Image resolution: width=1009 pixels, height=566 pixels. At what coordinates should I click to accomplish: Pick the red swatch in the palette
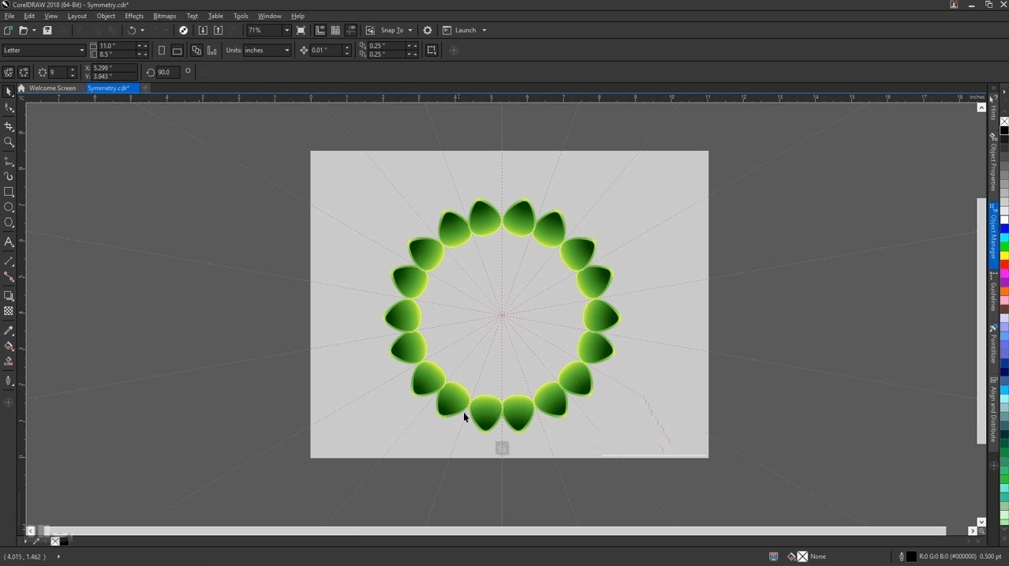coord(1004,265)
